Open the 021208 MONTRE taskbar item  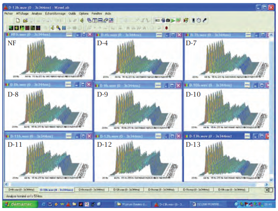click(x=208, y=204)
